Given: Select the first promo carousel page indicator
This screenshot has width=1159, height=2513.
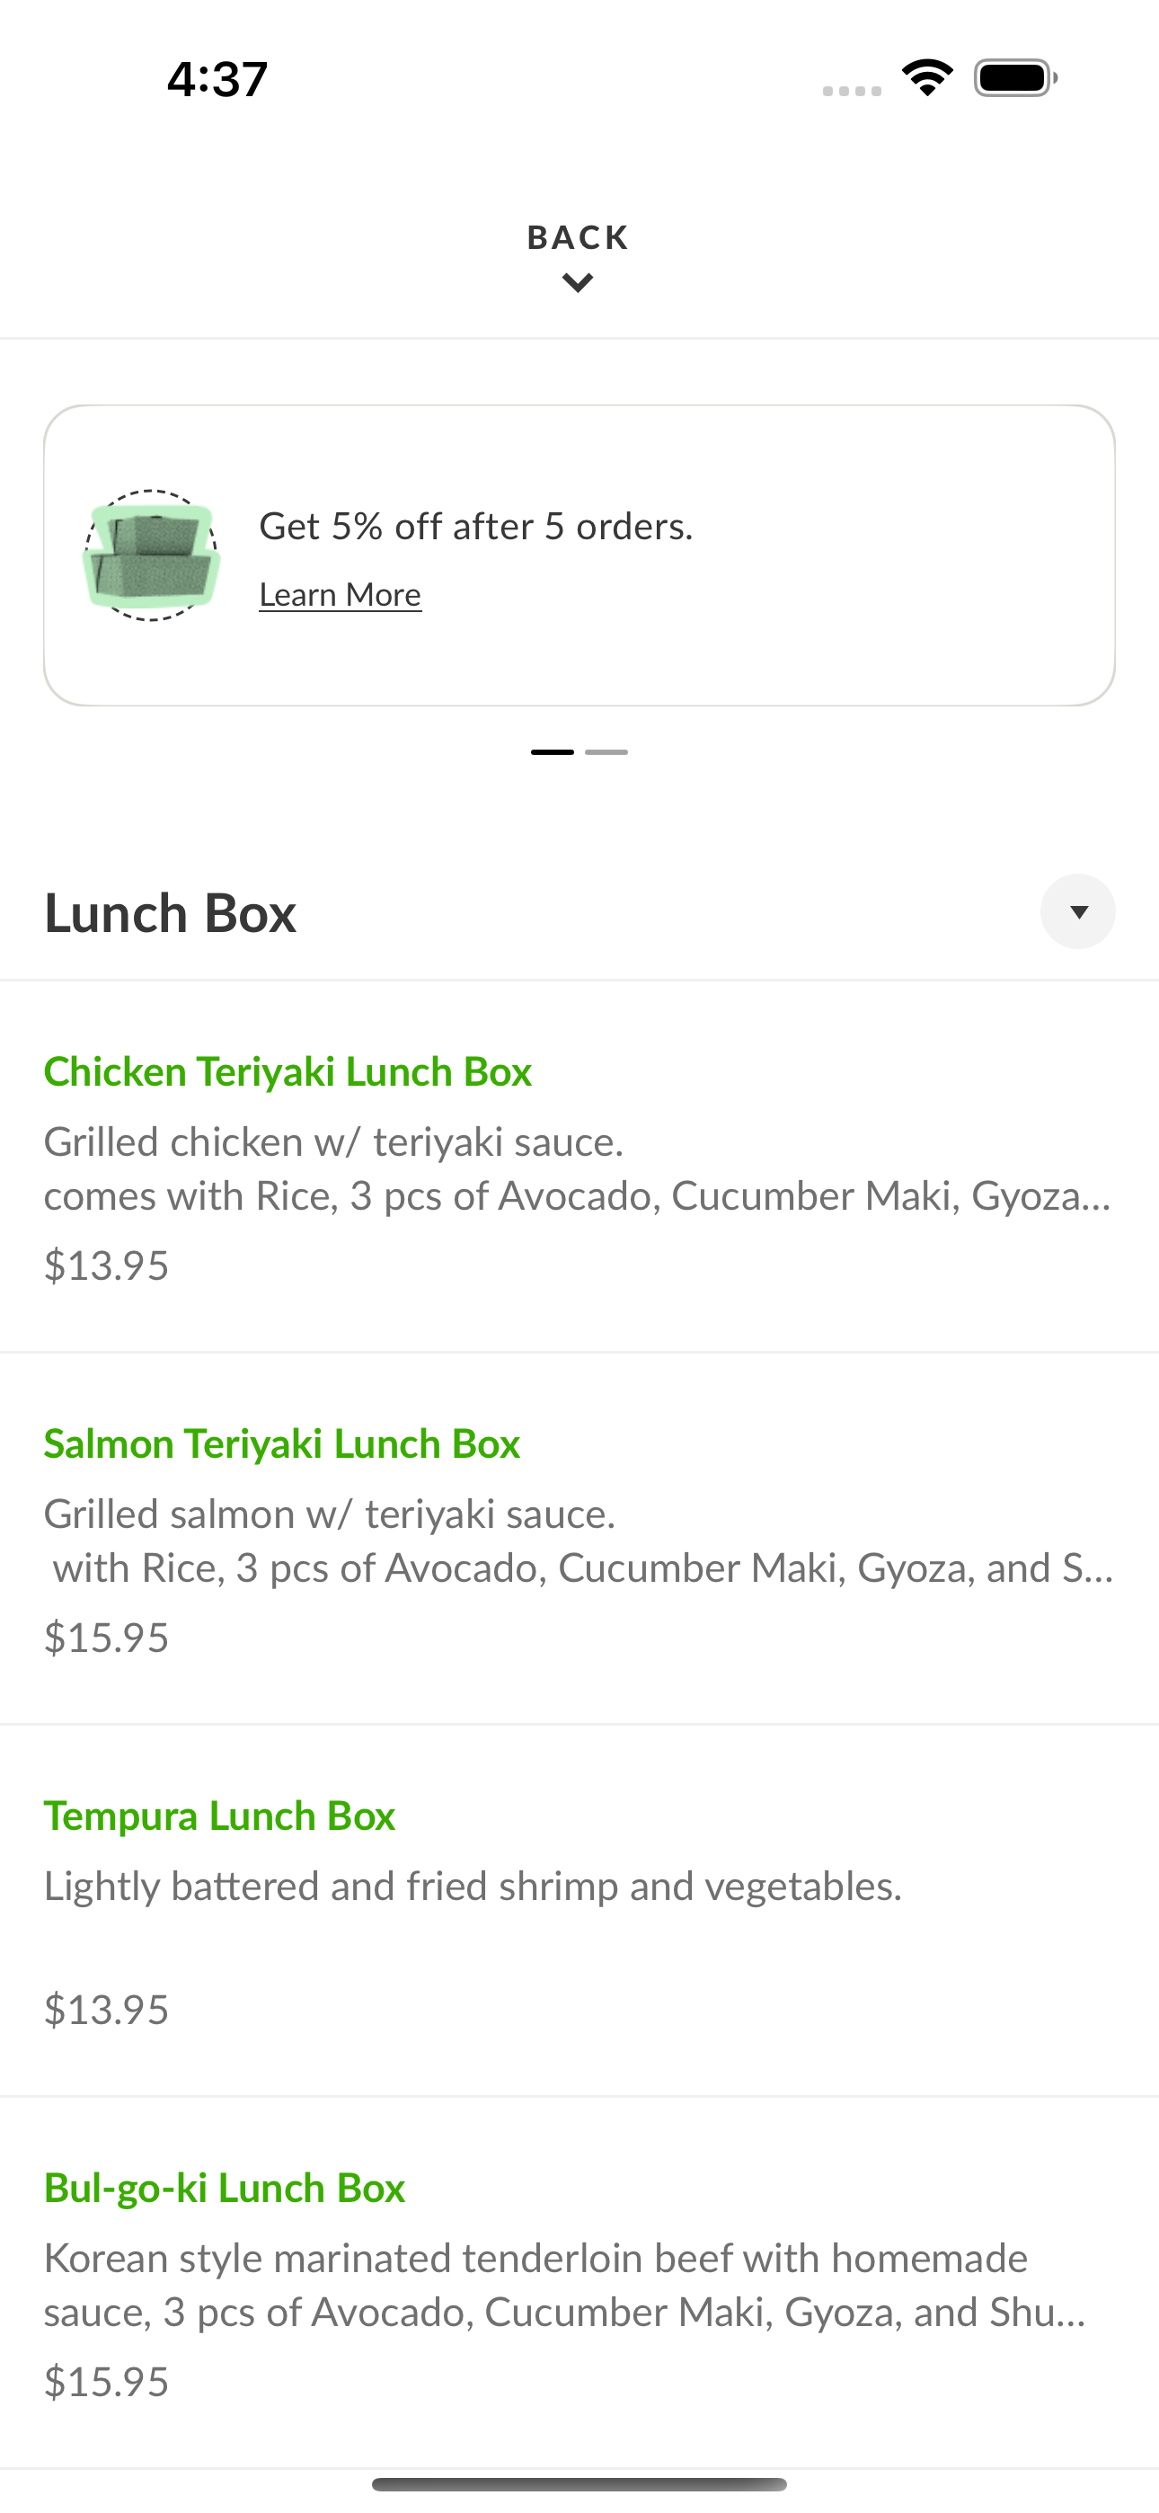Looking at the screenshot, I should tap(553, 752).
